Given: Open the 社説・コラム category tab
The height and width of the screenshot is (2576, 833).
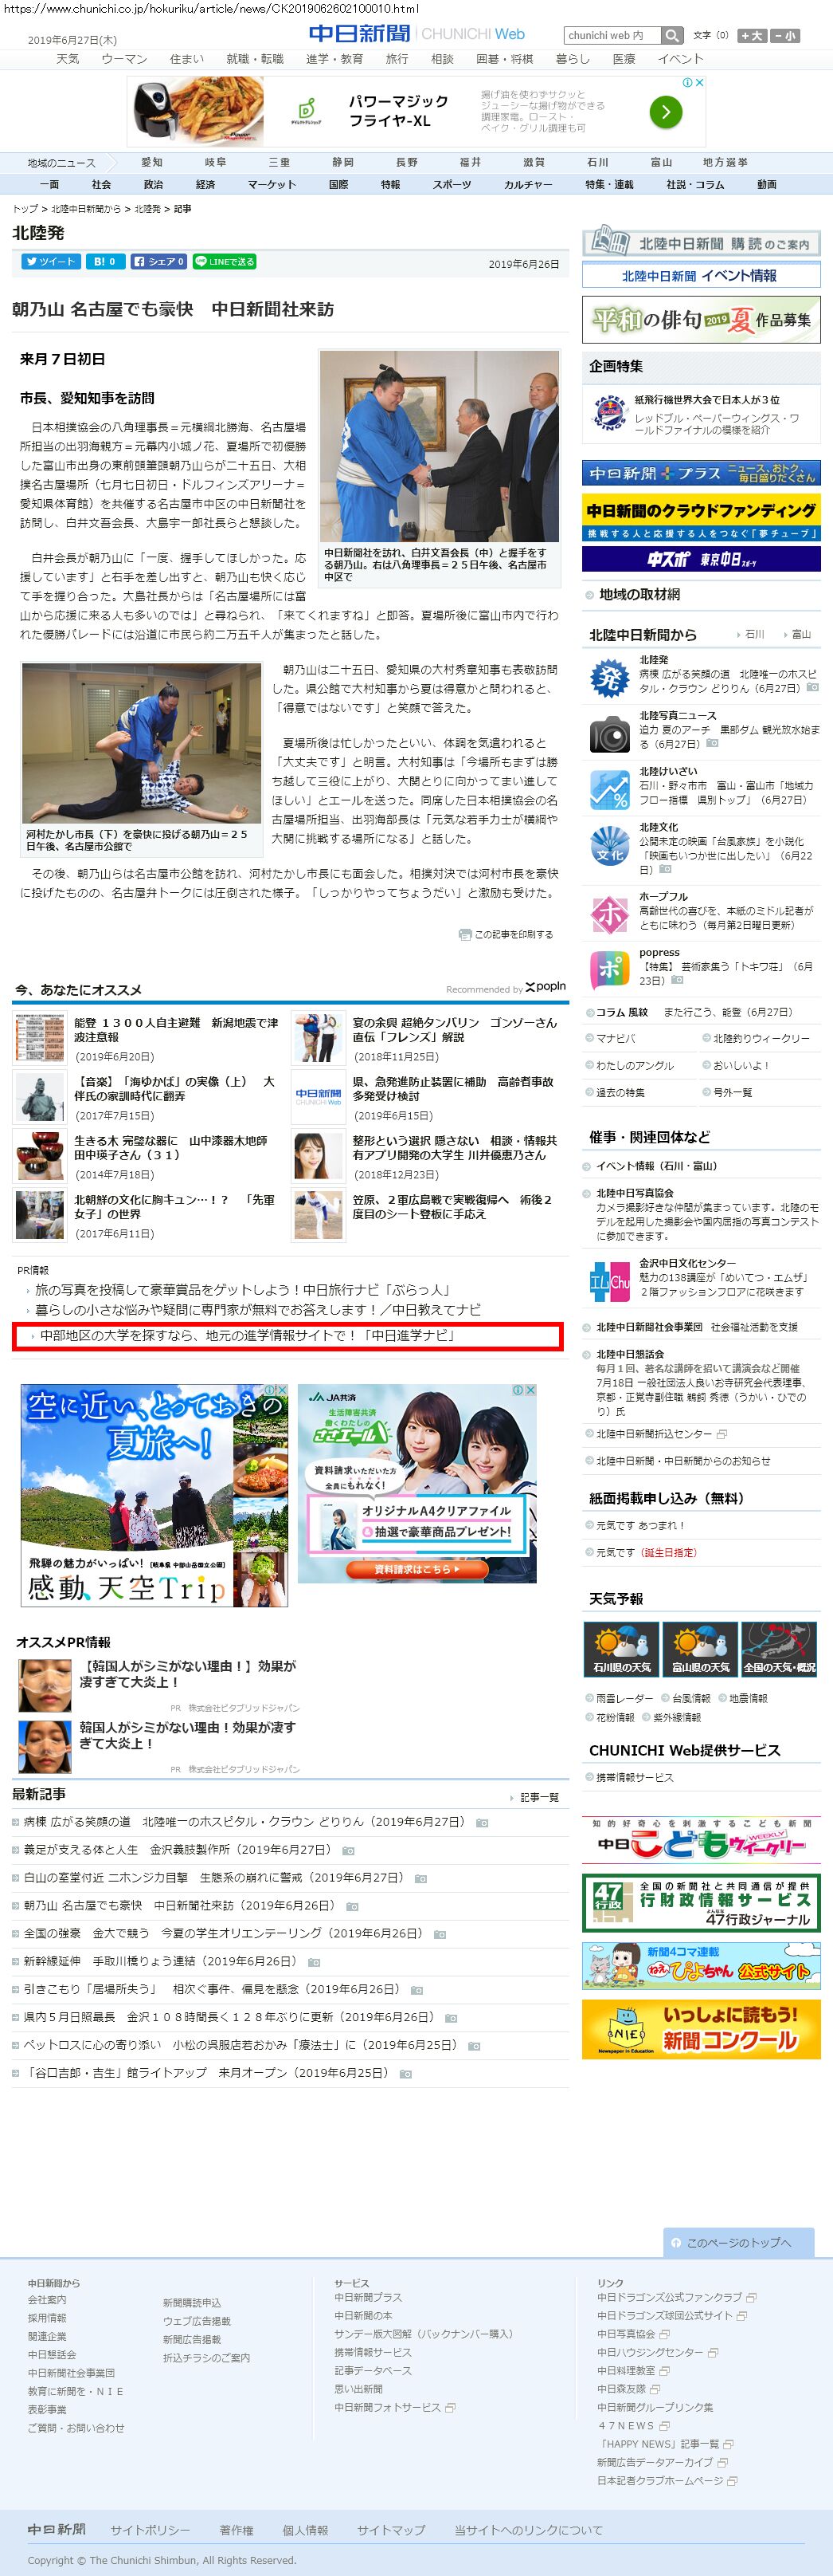Looking at the screenshot, I should pos(695,185).
